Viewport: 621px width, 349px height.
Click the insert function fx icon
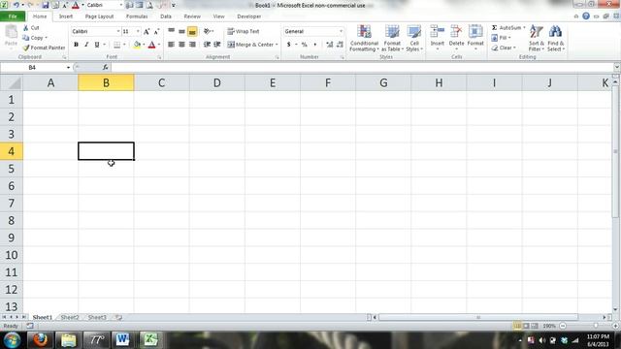tap(105, 67)
